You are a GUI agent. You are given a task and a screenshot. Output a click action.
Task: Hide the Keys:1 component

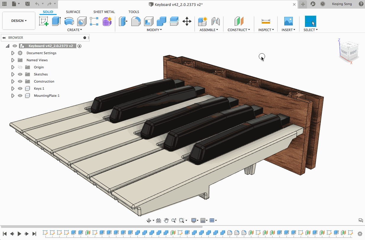pos(20,88)
